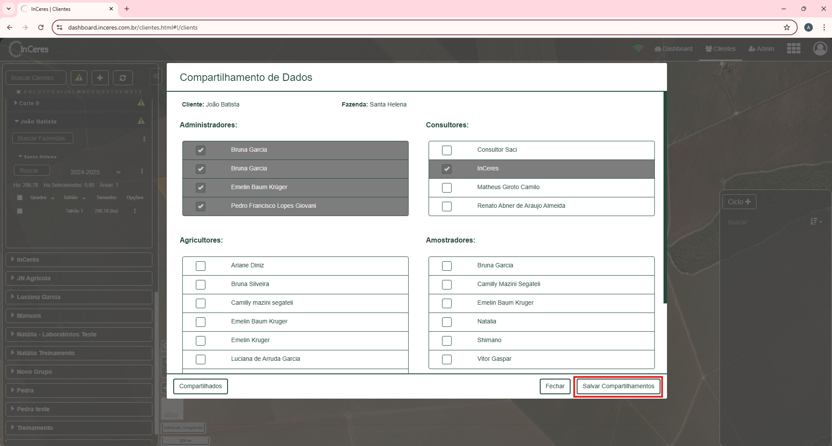Reload the browser page
The height and width of the screenshot is (446, 832).
click(41, 27)
